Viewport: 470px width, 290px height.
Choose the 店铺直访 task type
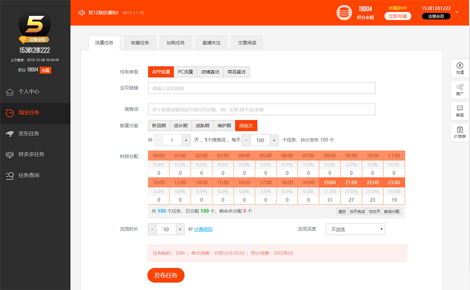click(x=210, y=72)
